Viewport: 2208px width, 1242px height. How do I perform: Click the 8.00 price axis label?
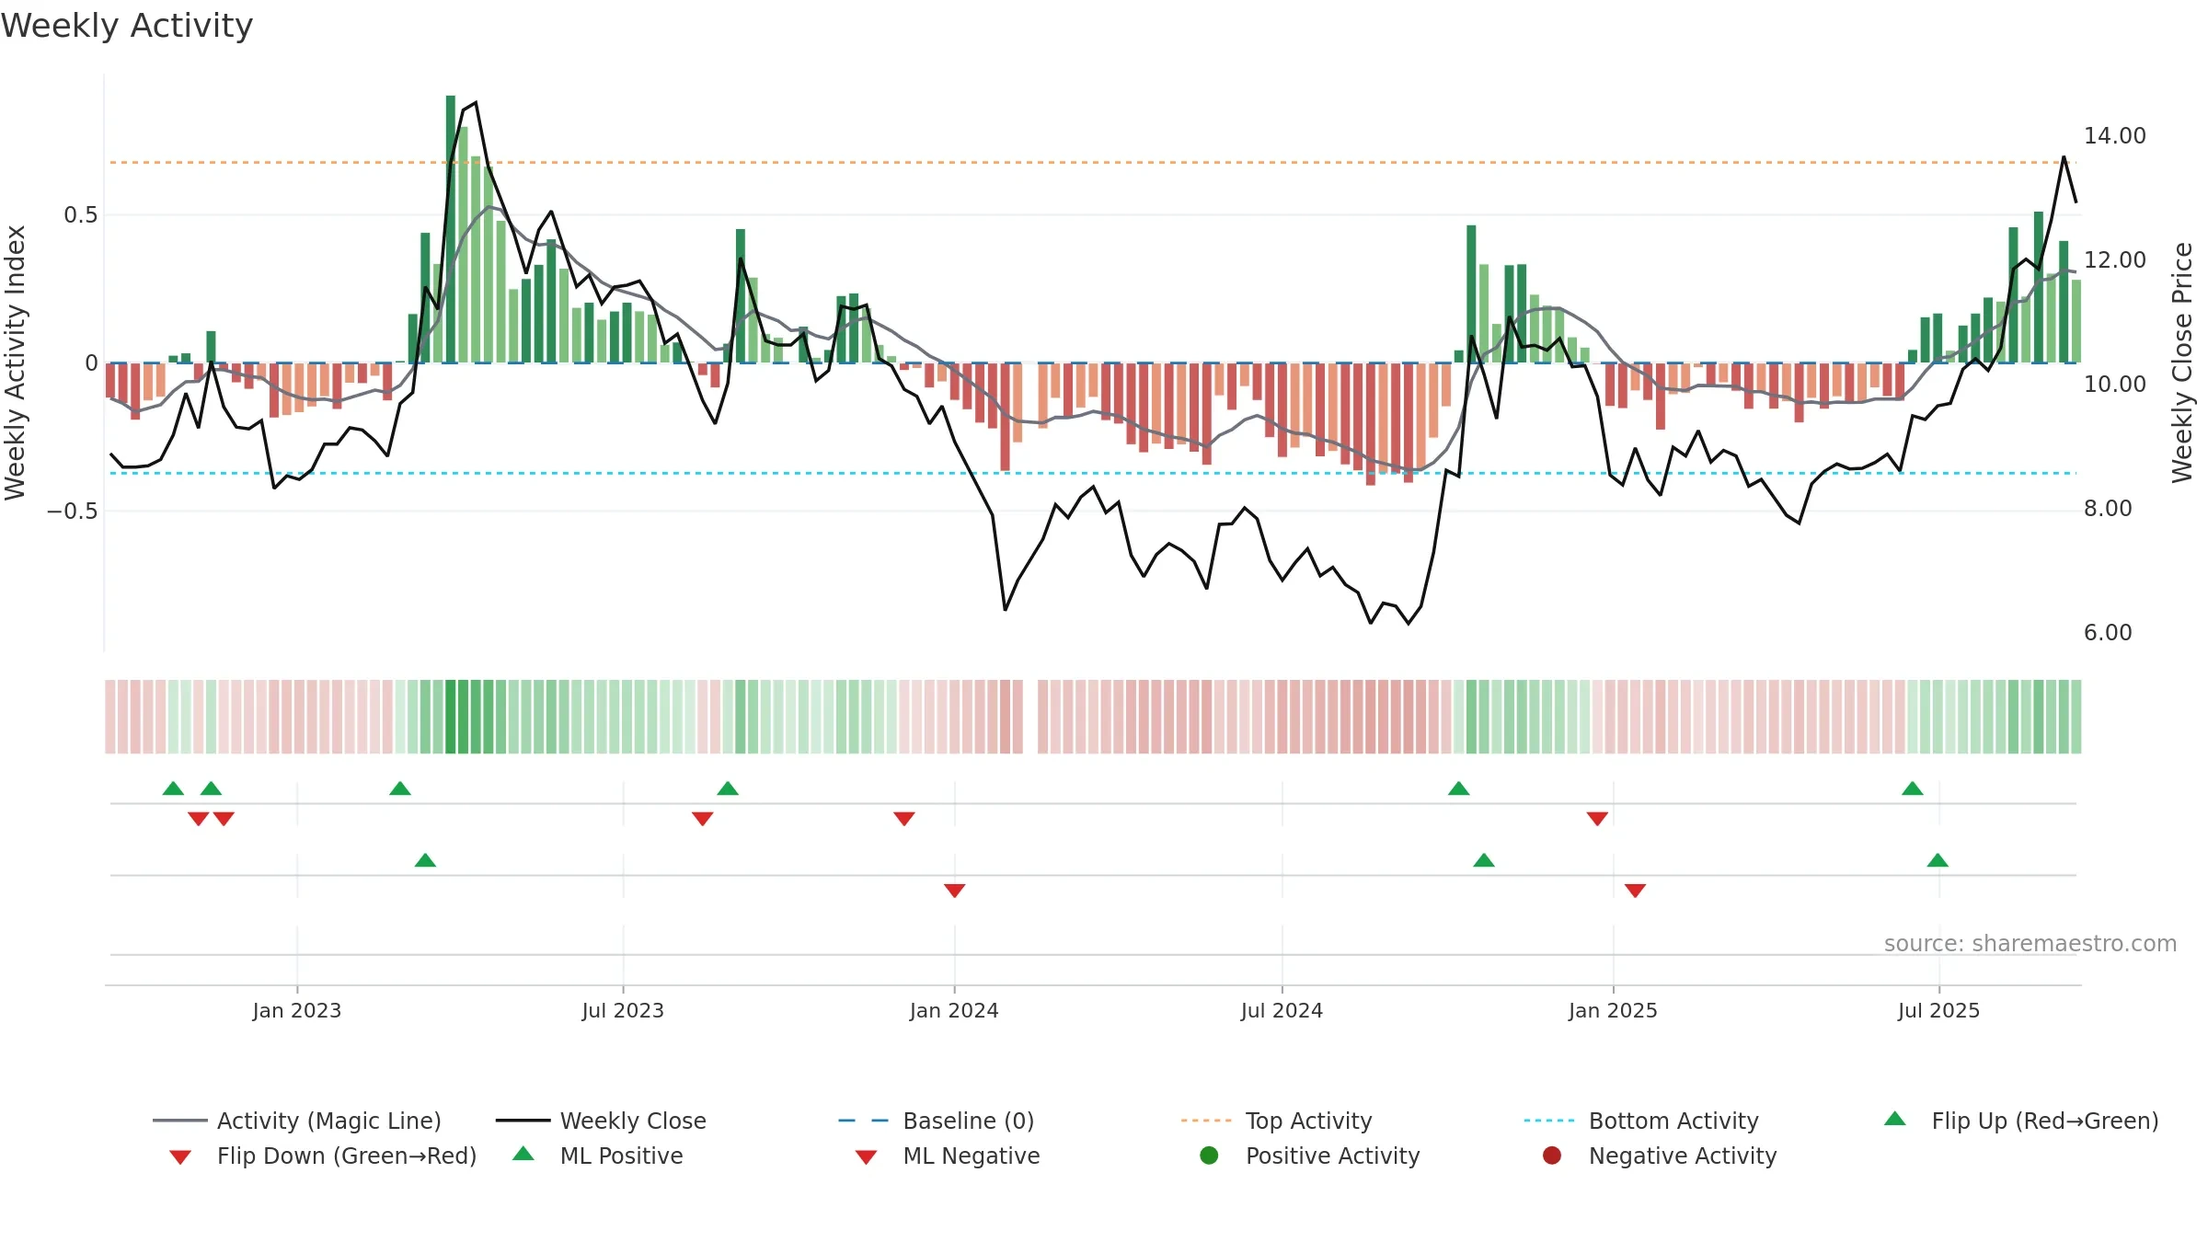[x=2108, y=509]
